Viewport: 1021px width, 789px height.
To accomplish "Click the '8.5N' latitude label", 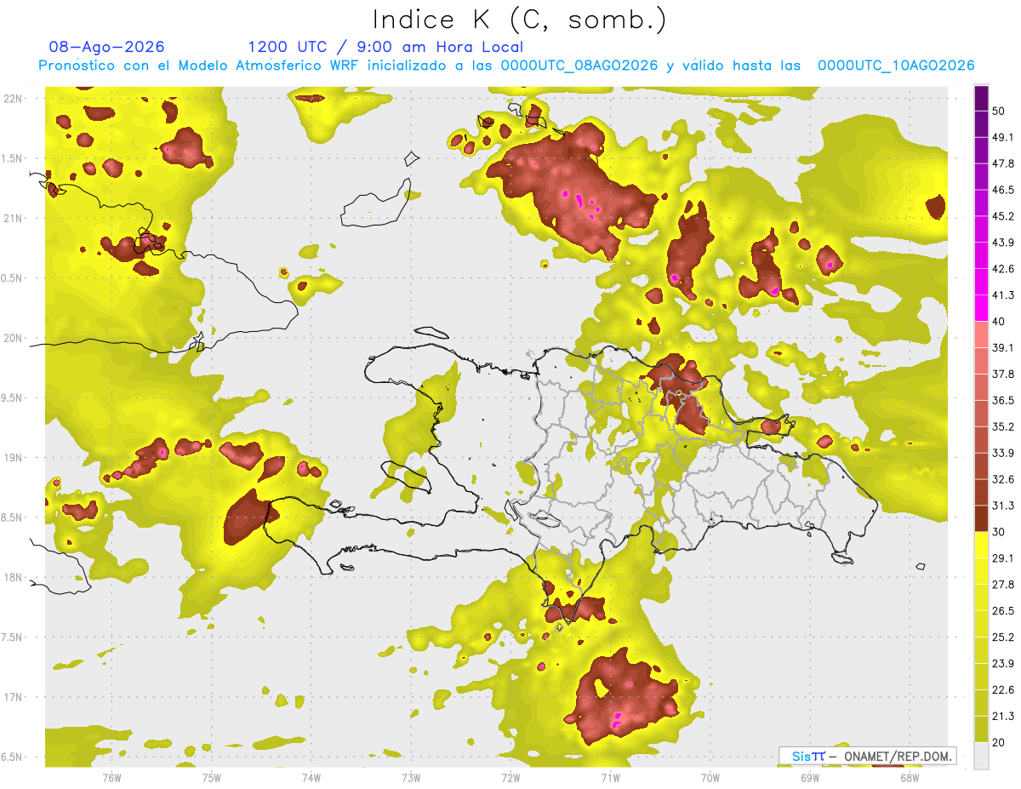I will point(13,517).
